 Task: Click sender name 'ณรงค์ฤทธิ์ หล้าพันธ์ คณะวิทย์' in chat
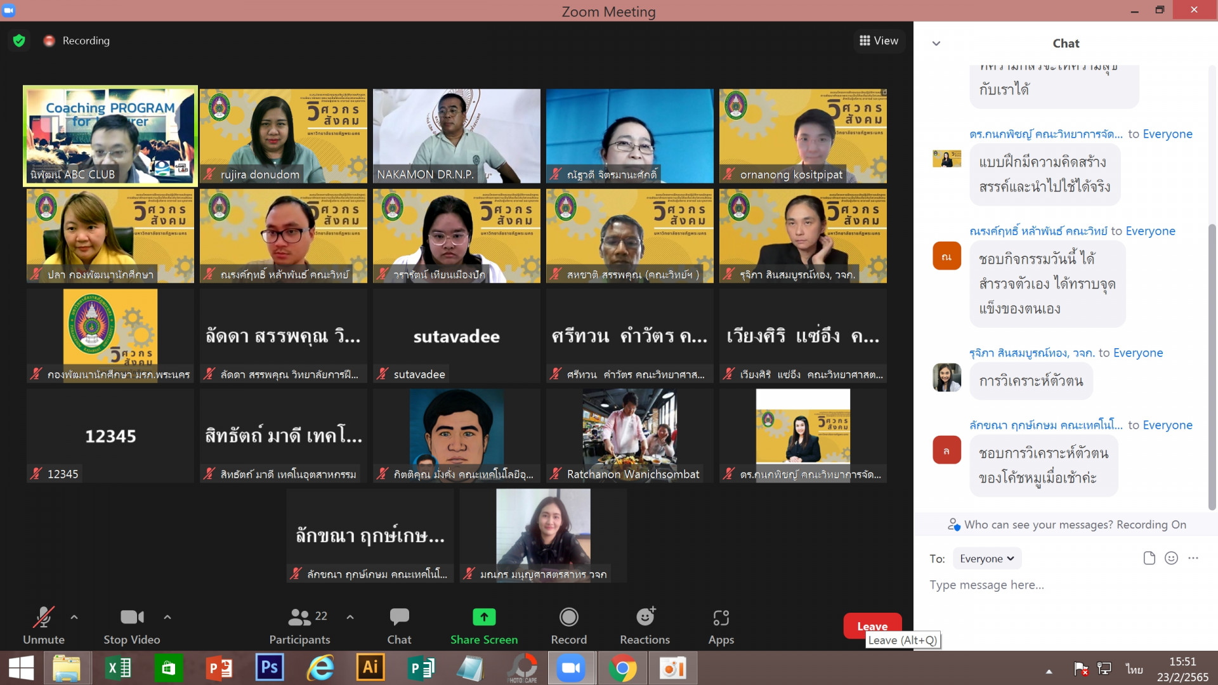click(x=1038, y=231)
